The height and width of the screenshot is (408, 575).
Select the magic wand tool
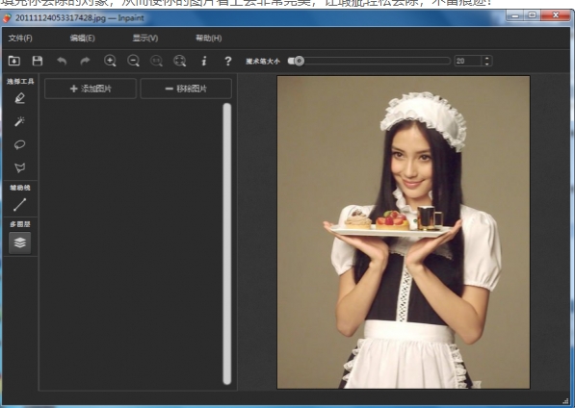(x=20, y=121)
